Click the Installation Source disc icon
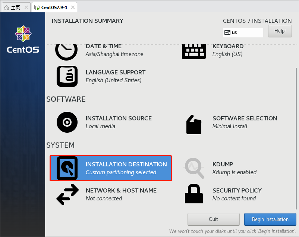Viewport: 299px width, 237px height. [x=67, y=122]
